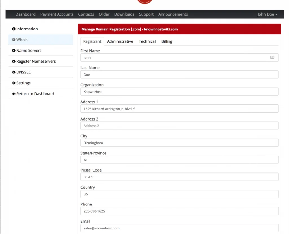Click the First Name label
289x234 pixels.
pos(90,51)
